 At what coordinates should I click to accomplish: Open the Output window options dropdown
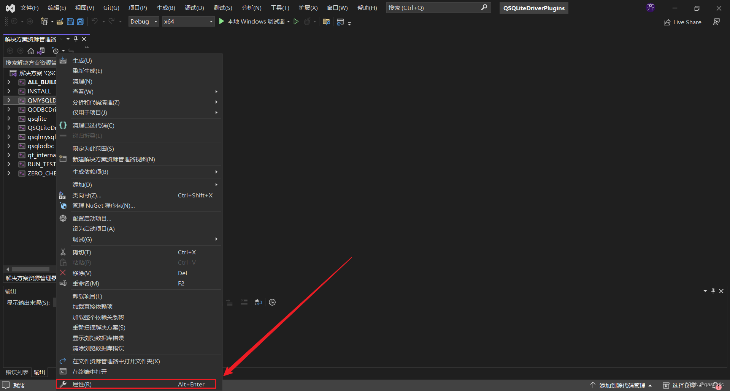tap(705, 291)
